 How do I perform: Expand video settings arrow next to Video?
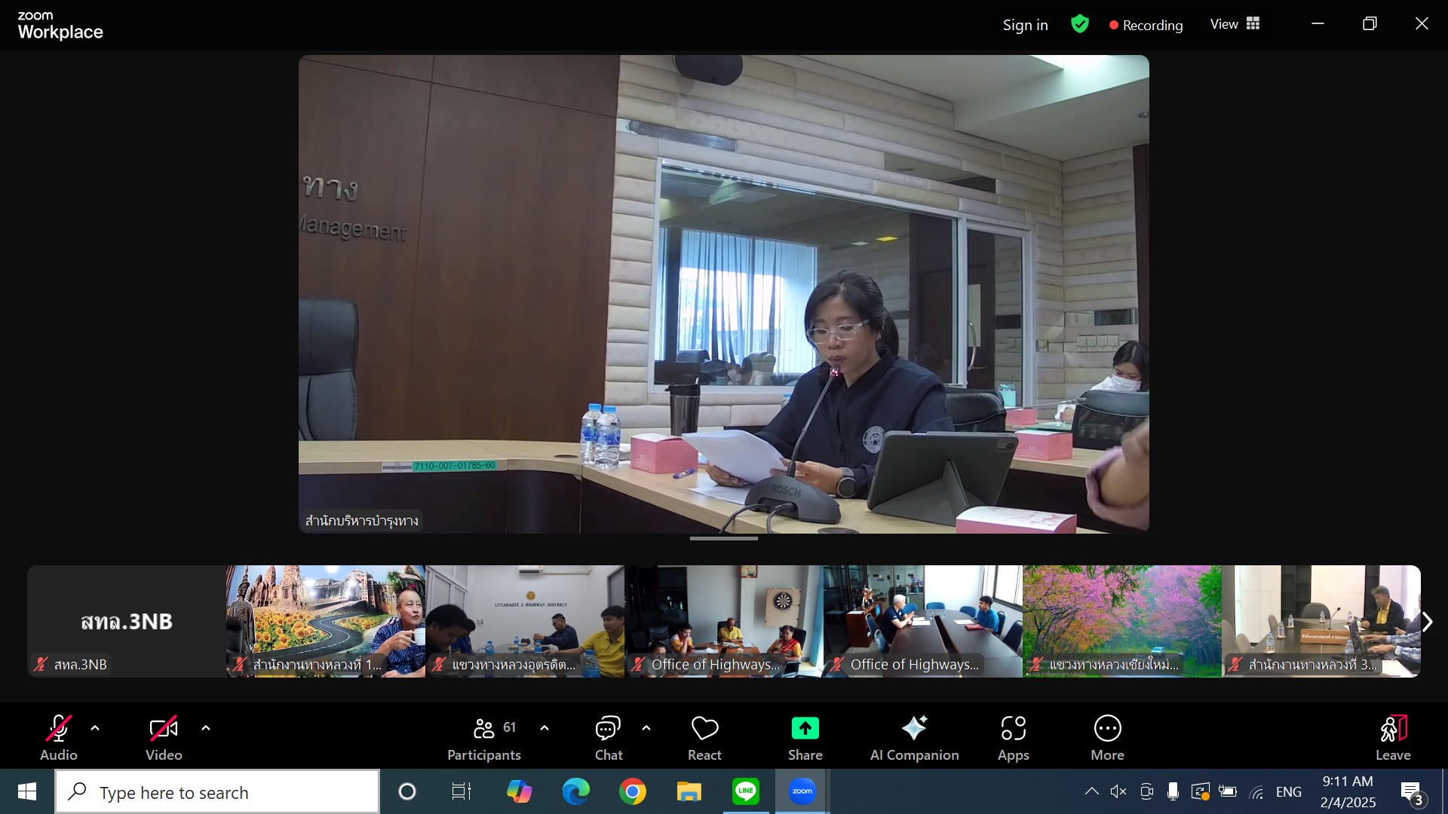click(x=206, y=728)
